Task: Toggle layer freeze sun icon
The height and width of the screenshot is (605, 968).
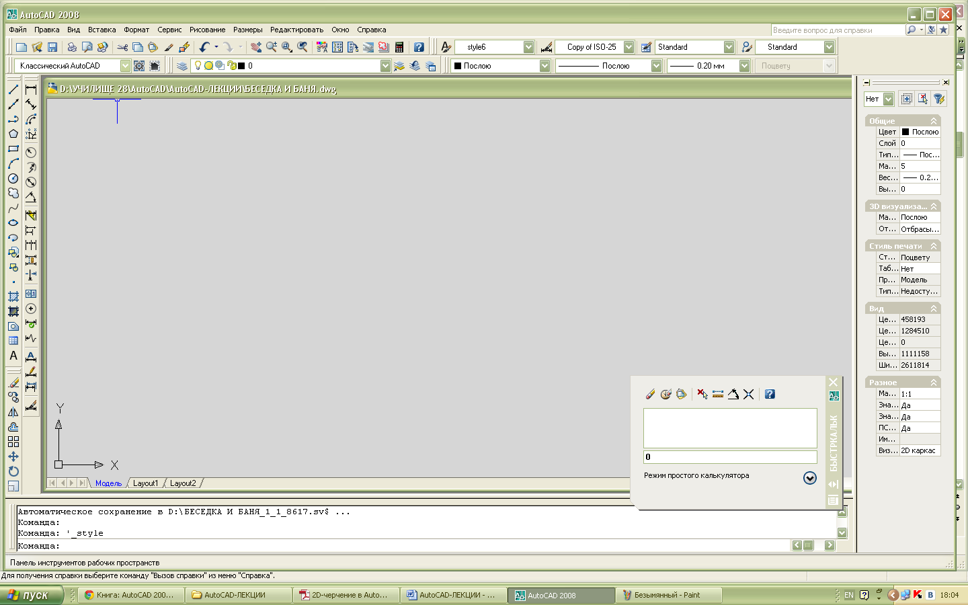Action: pyautogui.click(x=208, y=66)
